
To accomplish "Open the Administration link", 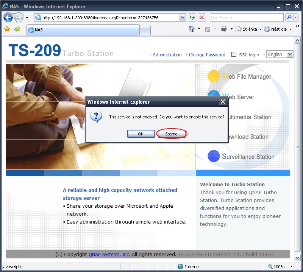I will (167, 54).
